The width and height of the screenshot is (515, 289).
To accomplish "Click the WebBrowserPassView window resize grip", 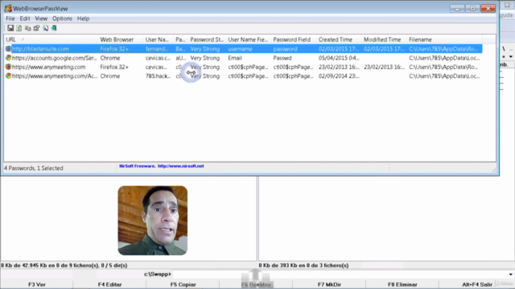I will click(493, 169).
